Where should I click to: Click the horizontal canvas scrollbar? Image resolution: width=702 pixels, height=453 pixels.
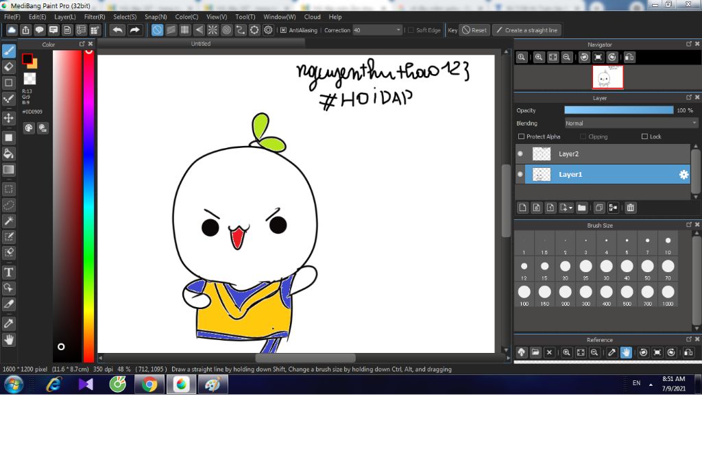click(x=305, y=358)
